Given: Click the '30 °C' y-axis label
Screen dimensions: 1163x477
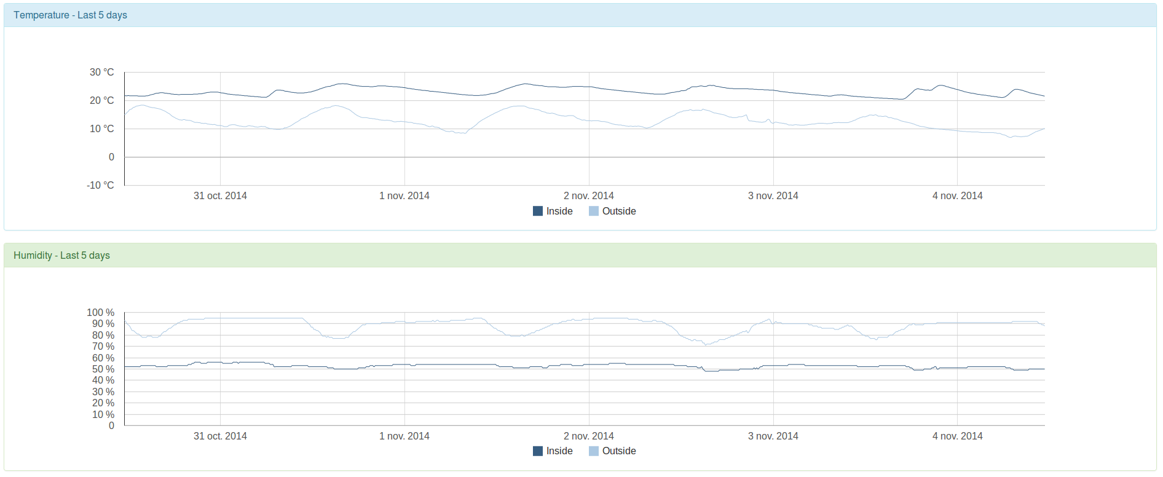Looking at the screenshot, I should pyautogui.click(x=102, y=72).
